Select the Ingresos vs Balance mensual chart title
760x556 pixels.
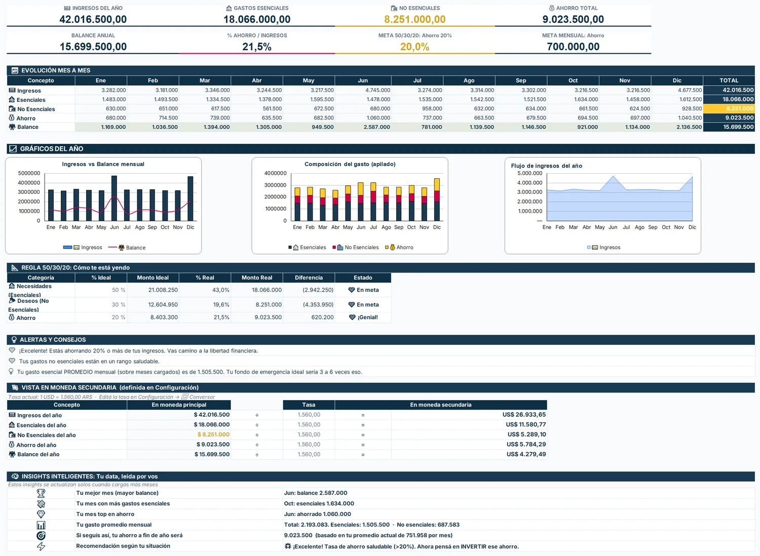(x=103, y=164)
